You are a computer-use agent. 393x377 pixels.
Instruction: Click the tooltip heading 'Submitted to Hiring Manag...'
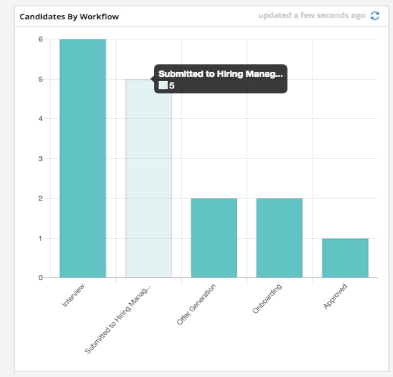click(x=221, y=74)
